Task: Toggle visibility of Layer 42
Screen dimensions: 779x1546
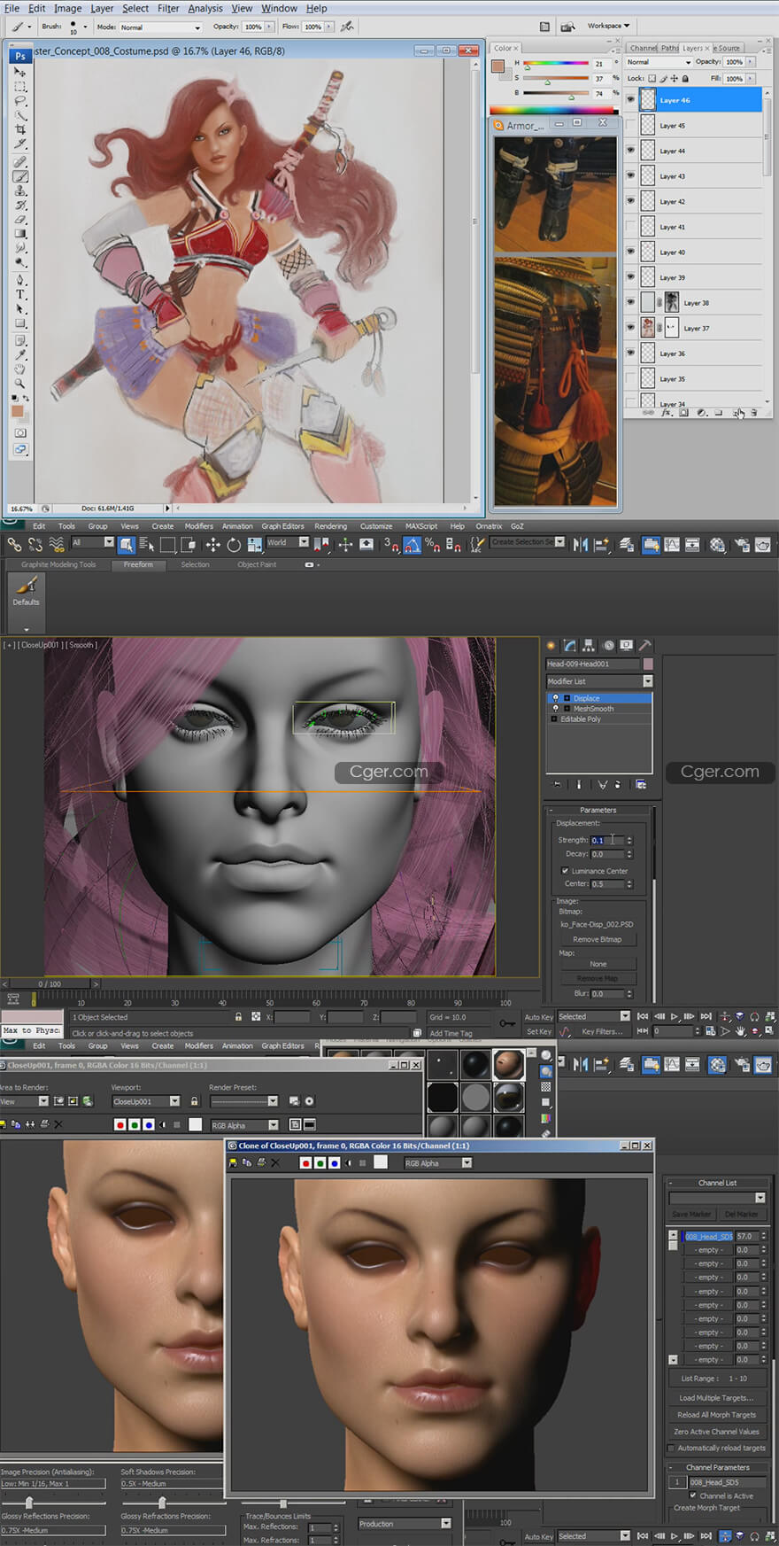Action: [x=630, y=201]
